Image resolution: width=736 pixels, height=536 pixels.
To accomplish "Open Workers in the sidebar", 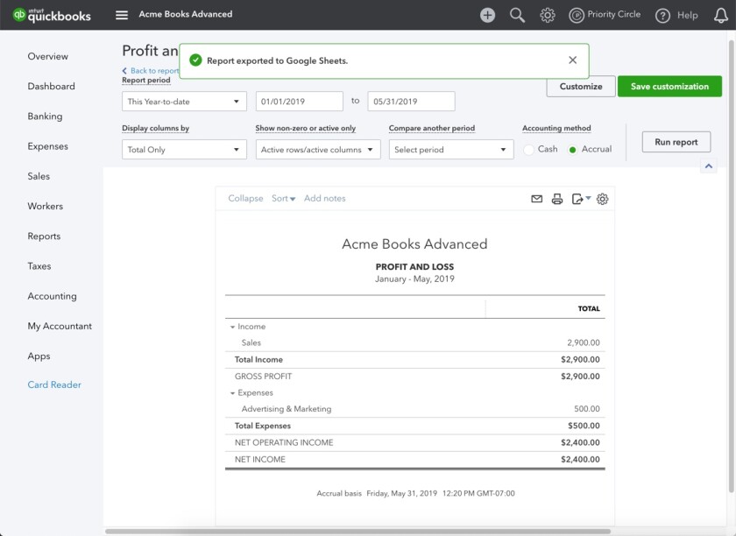I will [x=45, y=207].
